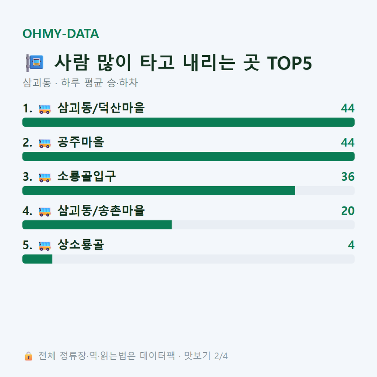This screenshot has height=377, width=377.
Task: Click the progress bar for 소룡골입구
Action: tap(188, 191)
